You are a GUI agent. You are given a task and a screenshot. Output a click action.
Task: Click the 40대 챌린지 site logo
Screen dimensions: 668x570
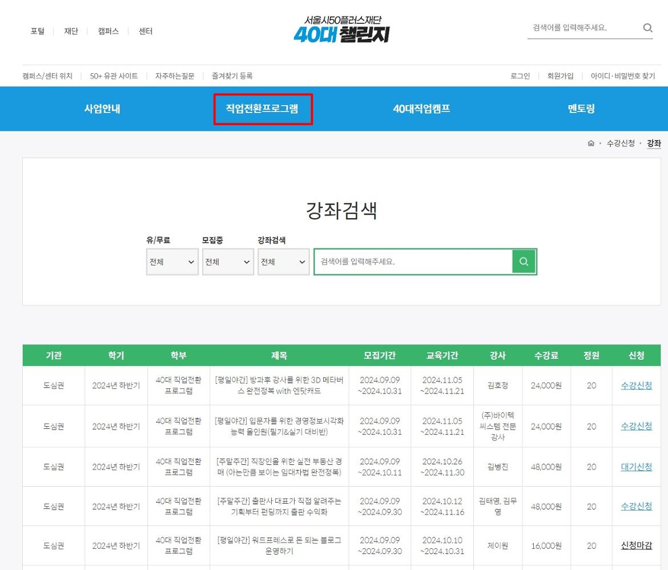tap(341, 30)
